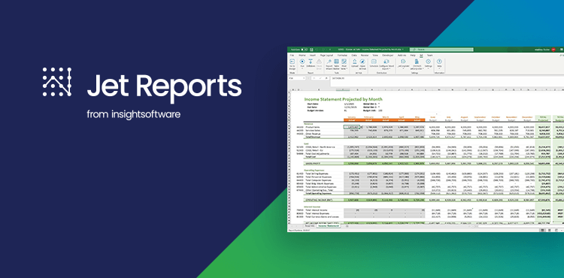Switch to the Developer ribbon tab
This screenshot has width=564, height=278.
point(388,56)
